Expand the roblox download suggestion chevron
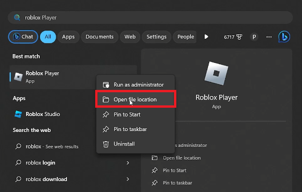This screenshot has width=302, height=192. [x=128, y=179]
